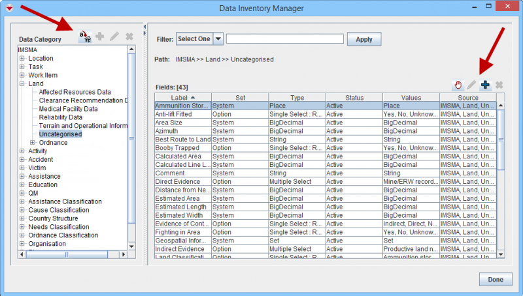The image size is (523, 296).
Task: Click the Done button
Action: coord(496,280)
